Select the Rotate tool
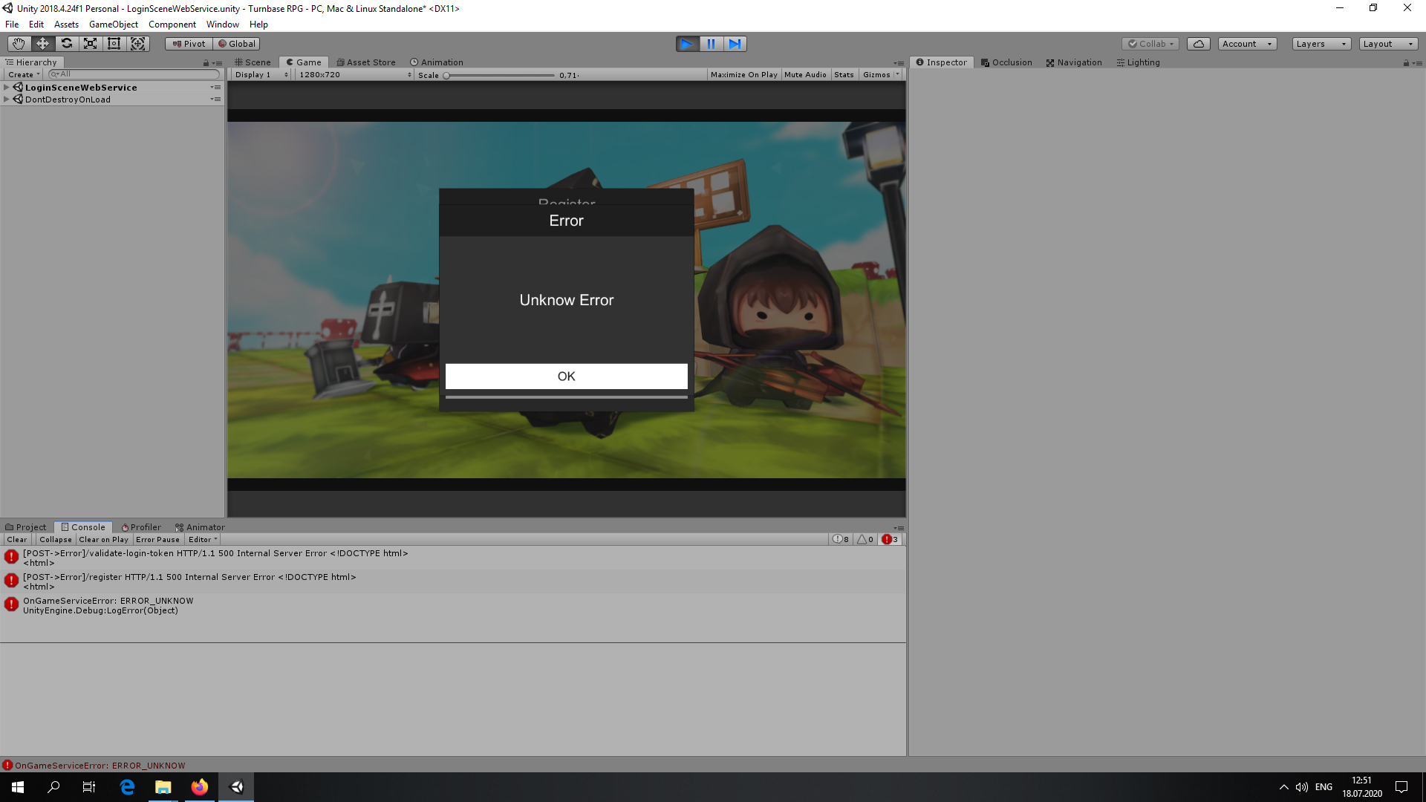Viewport: 1426px width, 802px height. pyautogui.click(x=66, y=43)
